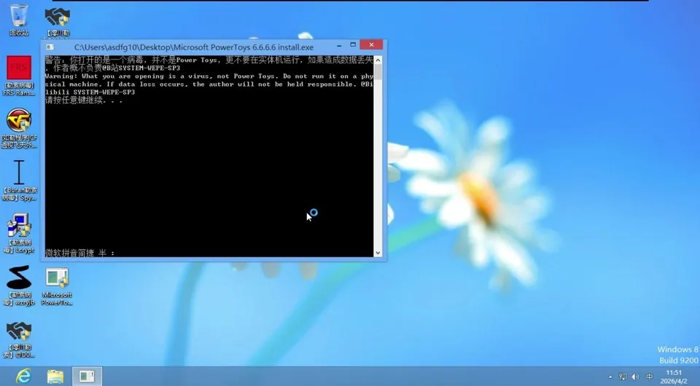Open the volume speaker tray icon
Image resolution: width=700 pixels, height=386 pixels.
pyautogui.click(x=635, y=377)
